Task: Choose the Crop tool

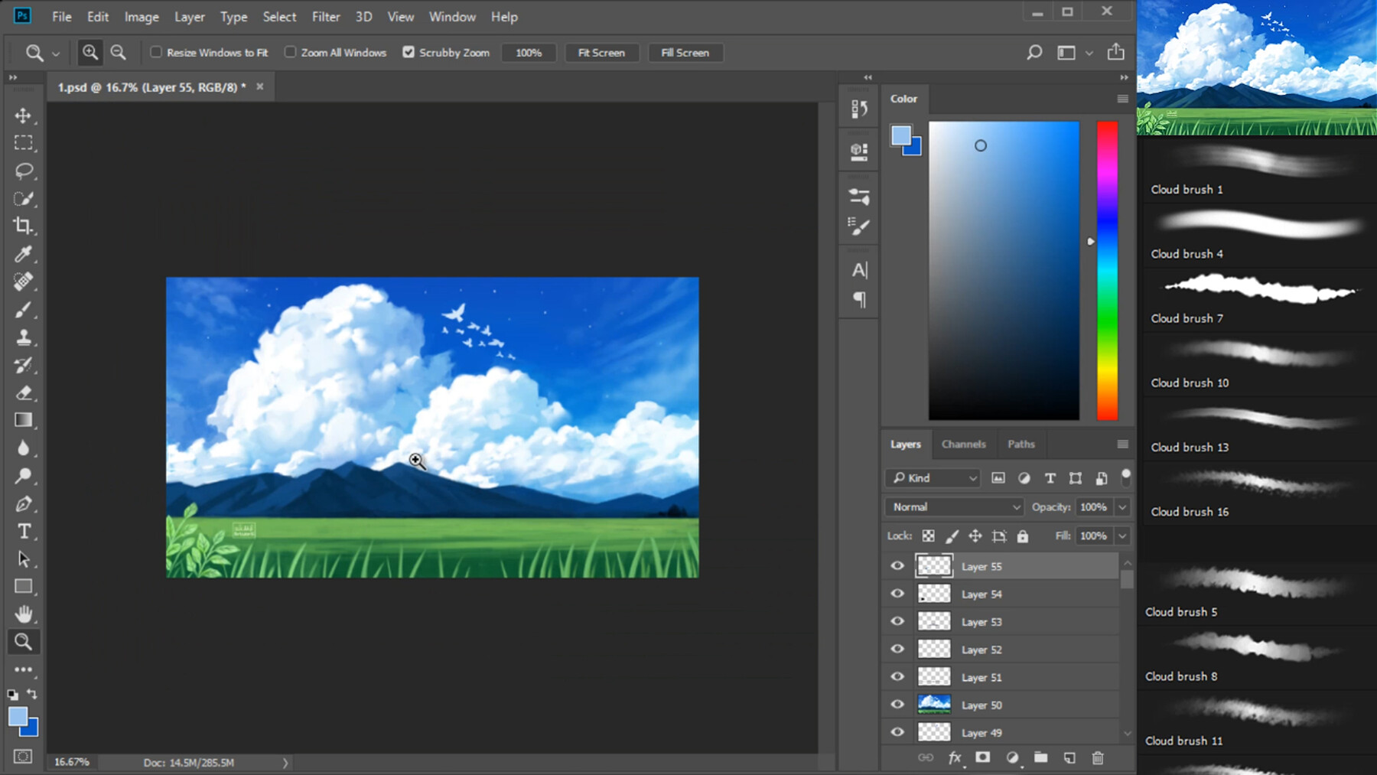Action: pyautogui.click(x=24, y=226)
